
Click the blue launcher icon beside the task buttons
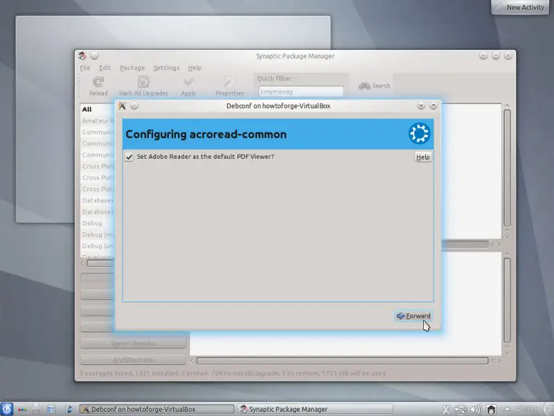[68, 409]
